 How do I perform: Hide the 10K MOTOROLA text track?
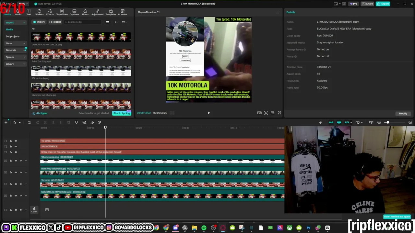click(x=16, y=146)
